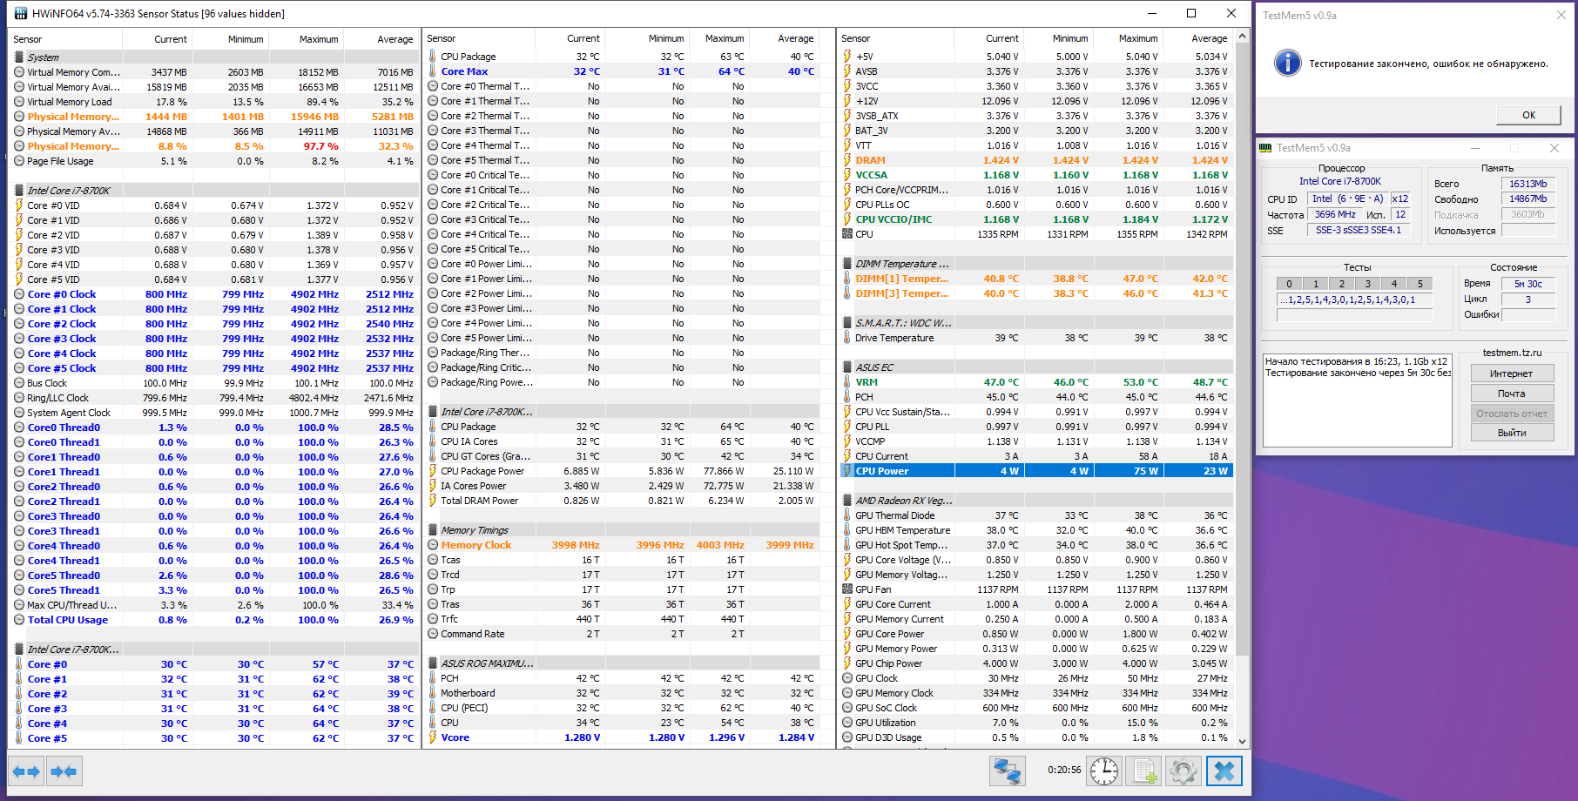The width and height of the screenshot is (1578, 801).
Task: Click the test log text box in TestMem5
Action: pos(1357,400)
